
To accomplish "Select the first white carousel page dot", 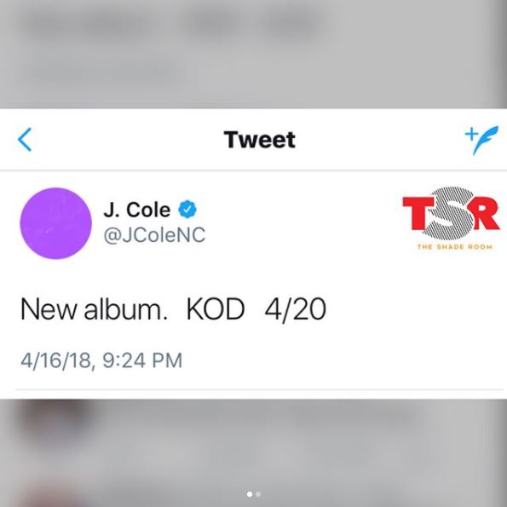I will (250, 494).
